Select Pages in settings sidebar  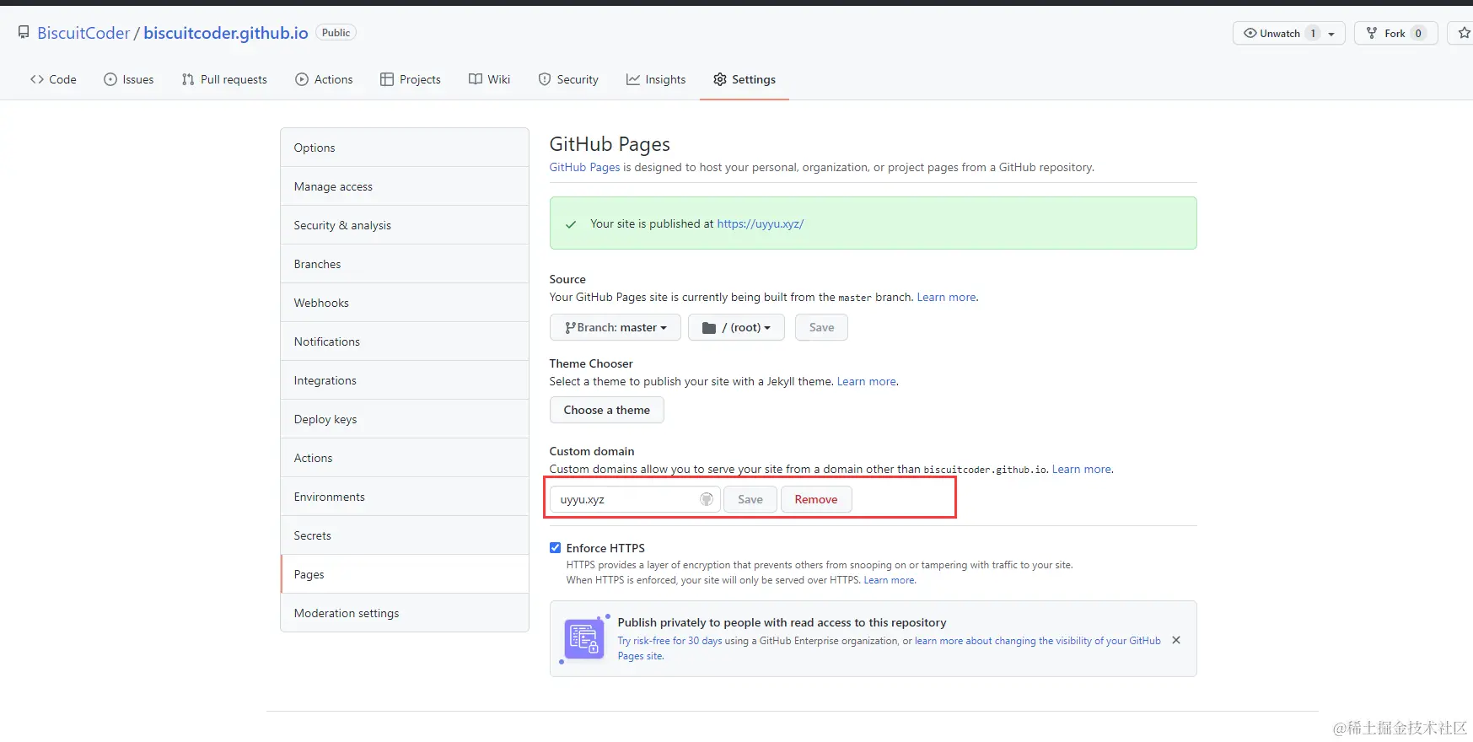(x=405, y=574)
